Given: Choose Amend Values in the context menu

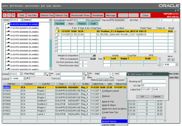Looking at the screenshot, I should point(114,121).
